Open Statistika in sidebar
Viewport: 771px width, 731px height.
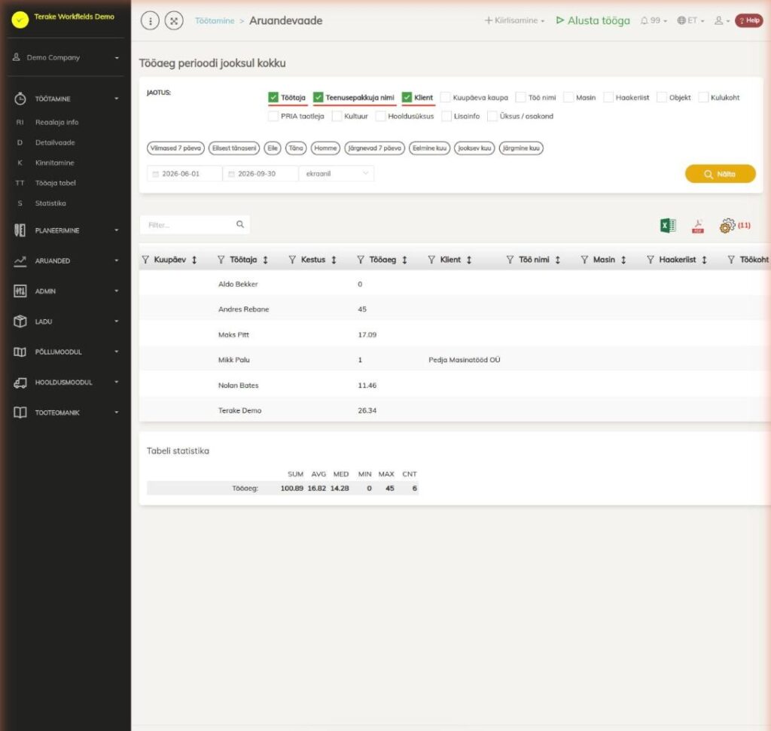click(50, 203)
